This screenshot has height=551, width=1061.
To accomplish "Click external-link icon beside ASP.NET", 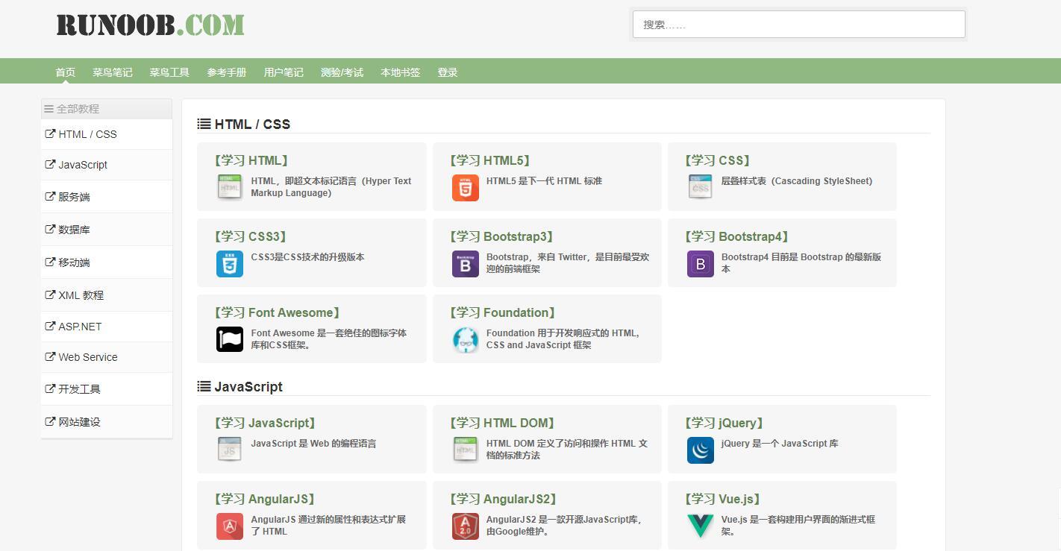I will coord(50,327).
